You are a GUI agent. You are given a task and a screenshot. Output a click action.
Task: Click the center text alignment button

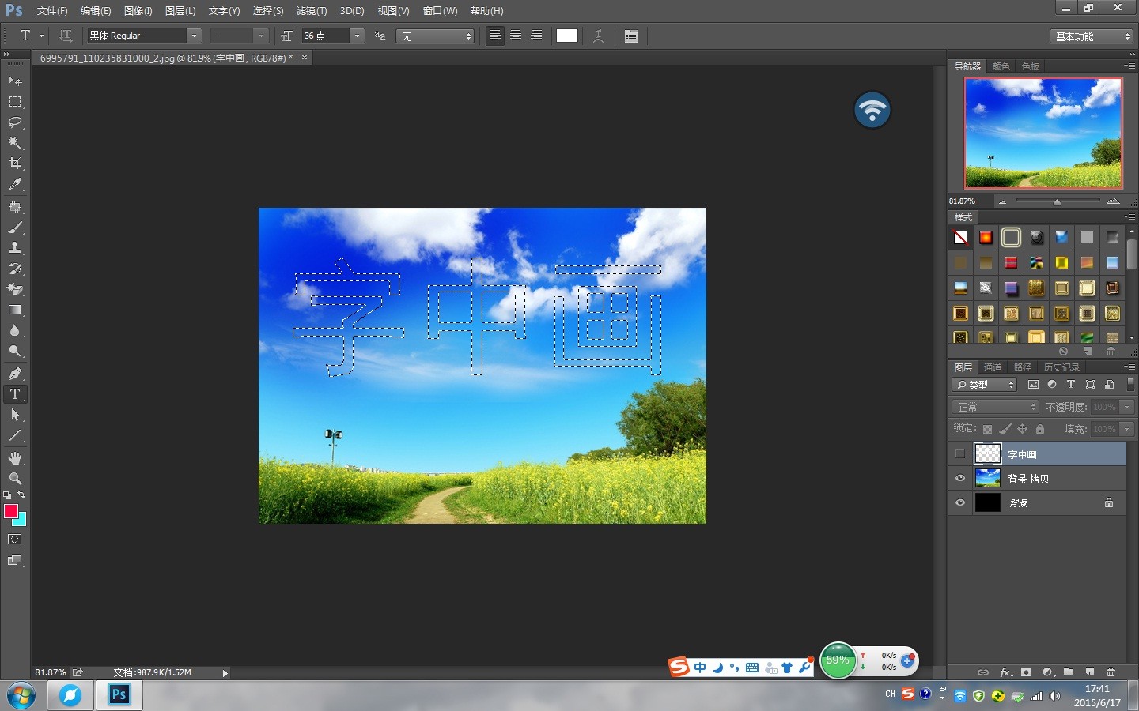point(516,36)
